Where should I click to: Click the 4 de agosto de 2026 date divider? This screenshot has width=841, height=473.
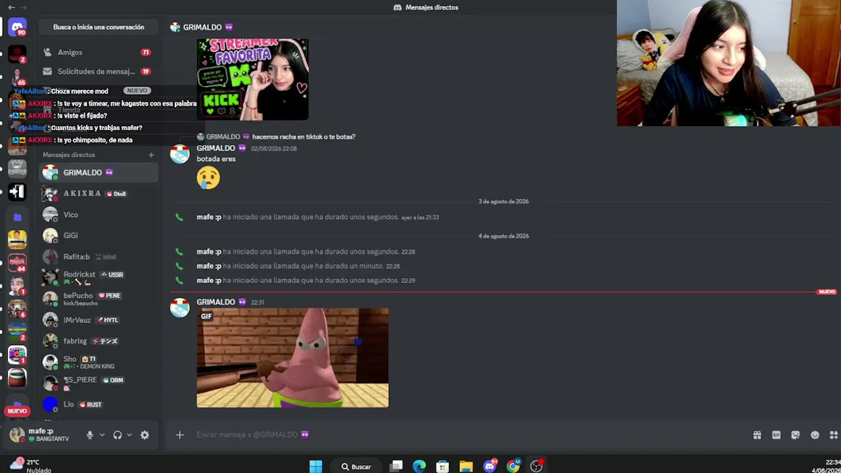click(503, 236)
